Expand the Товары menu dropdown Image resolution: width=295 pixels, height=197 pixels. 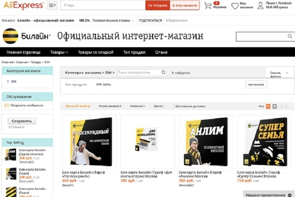[x=59, y=52]
